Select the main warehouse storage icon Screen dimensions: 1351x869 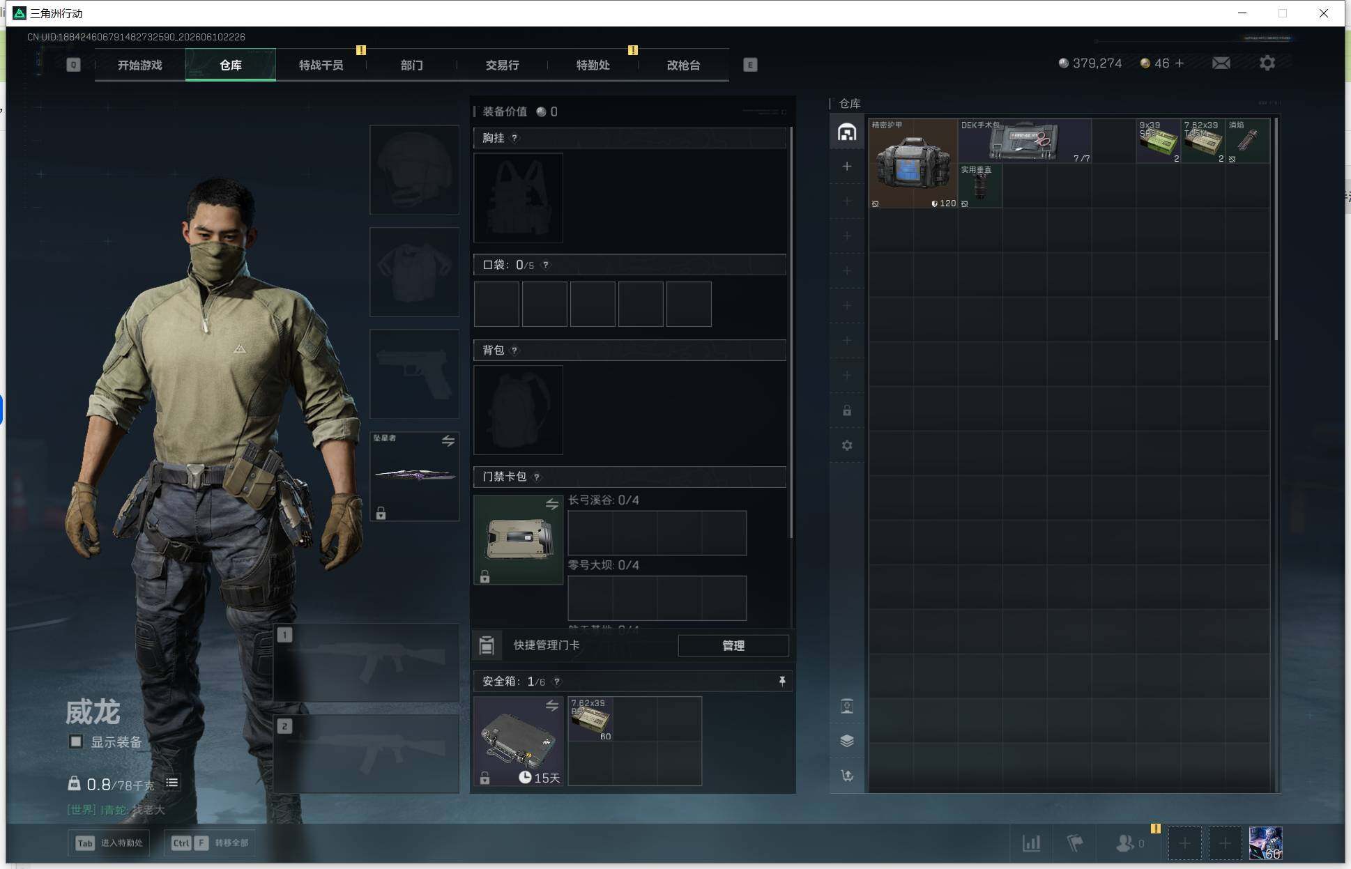click(x=847, y=132)
